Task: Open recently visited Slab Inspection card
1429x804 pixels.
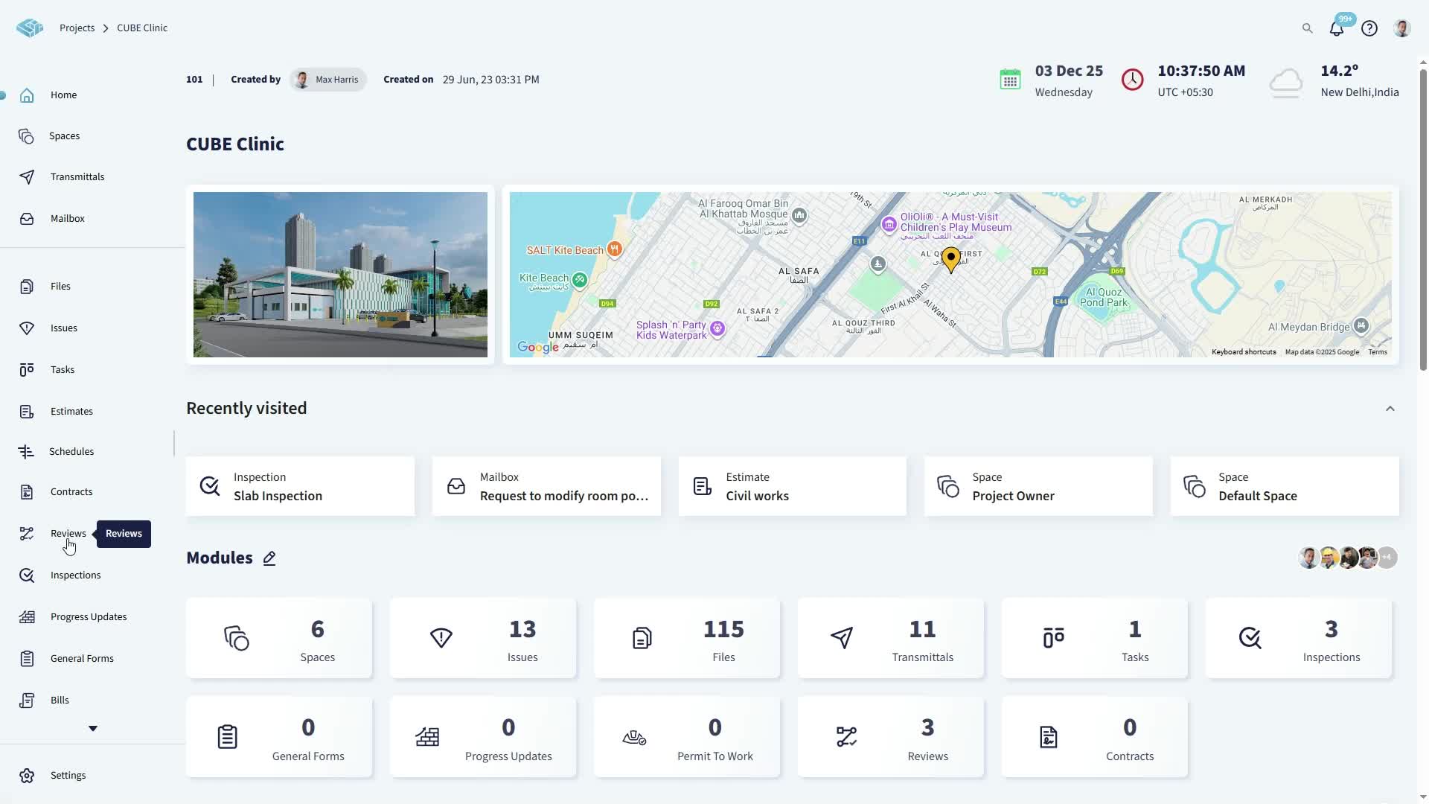Action: 300,487
